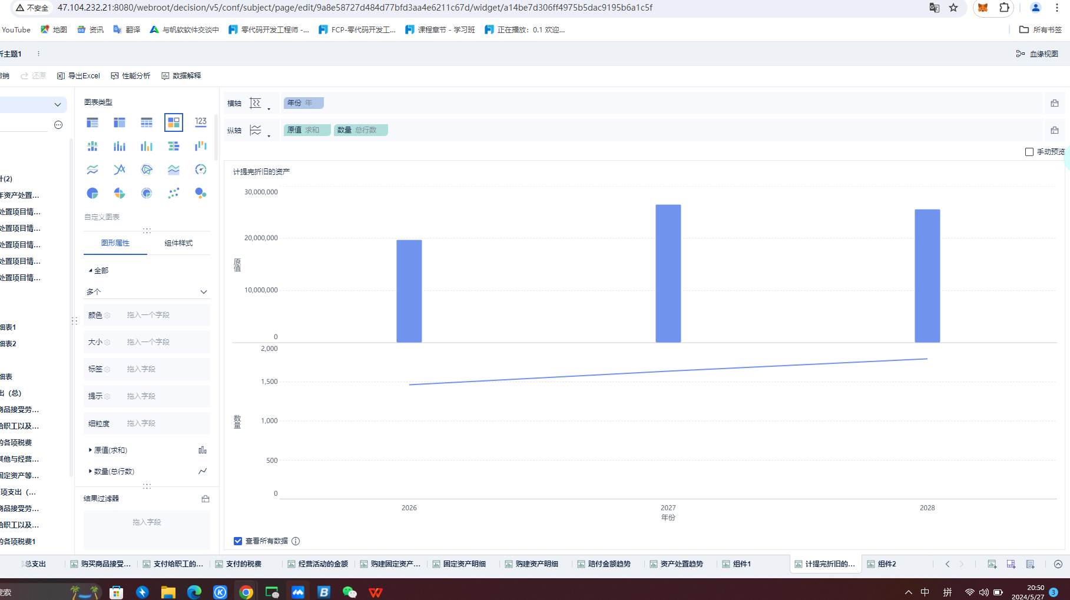
Task: Click the 年份 field pill on horizontal axis
Action: pos(303,103)
